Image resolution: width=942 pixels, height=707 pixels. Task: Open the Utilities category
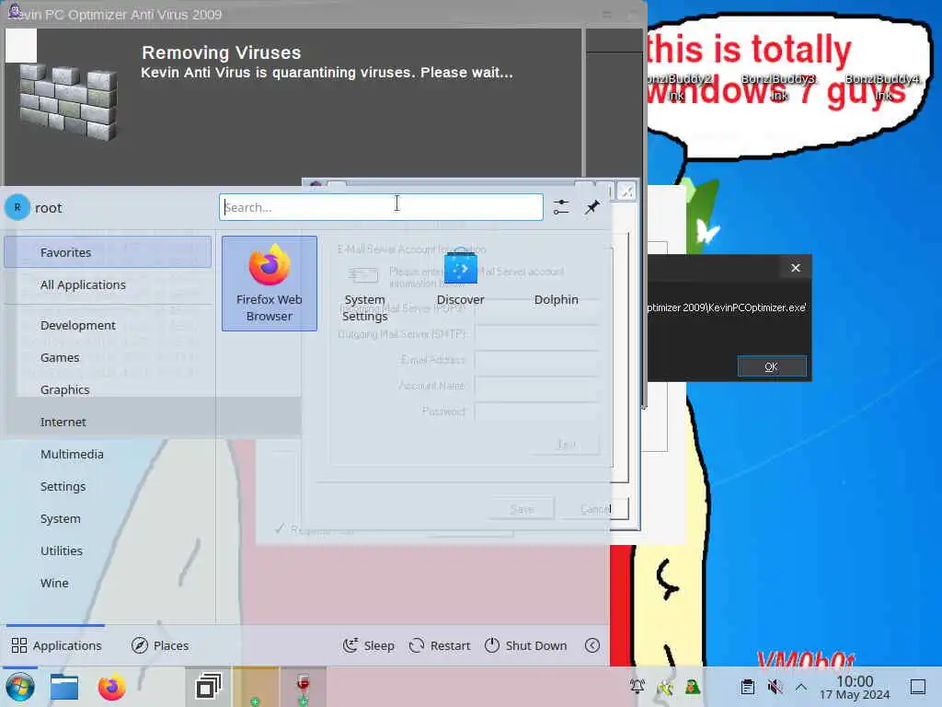coord(108,551)
